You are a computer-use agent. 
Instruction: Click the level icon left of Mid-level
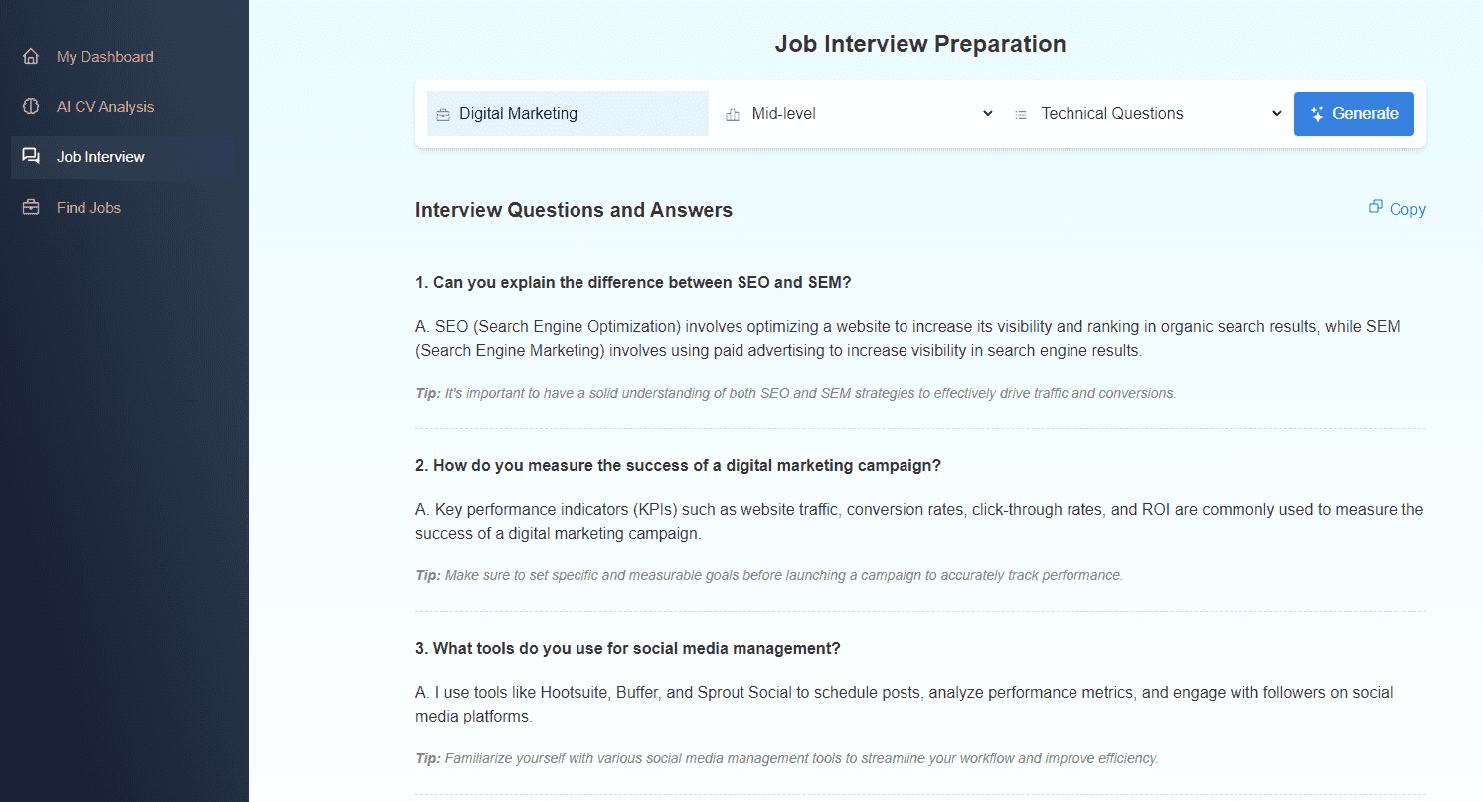coord(733,115)
